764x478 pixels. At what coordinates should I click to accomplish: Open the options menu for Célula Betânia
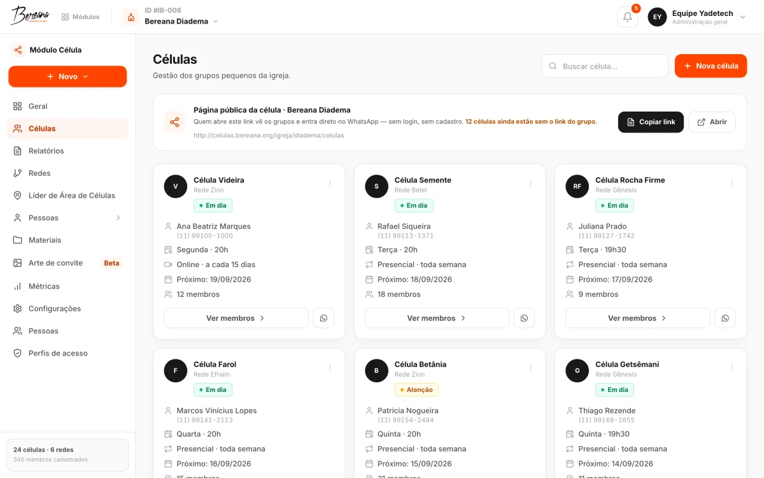tap(530, 368)
